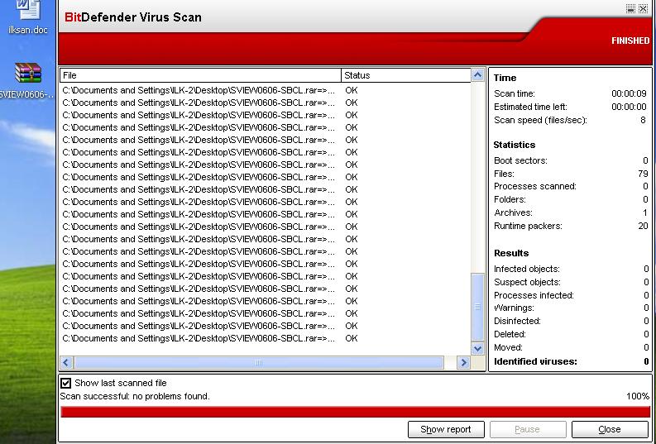Click the Runtime packers value 20
Screen dimensions: 656x444
pos(643,226)
